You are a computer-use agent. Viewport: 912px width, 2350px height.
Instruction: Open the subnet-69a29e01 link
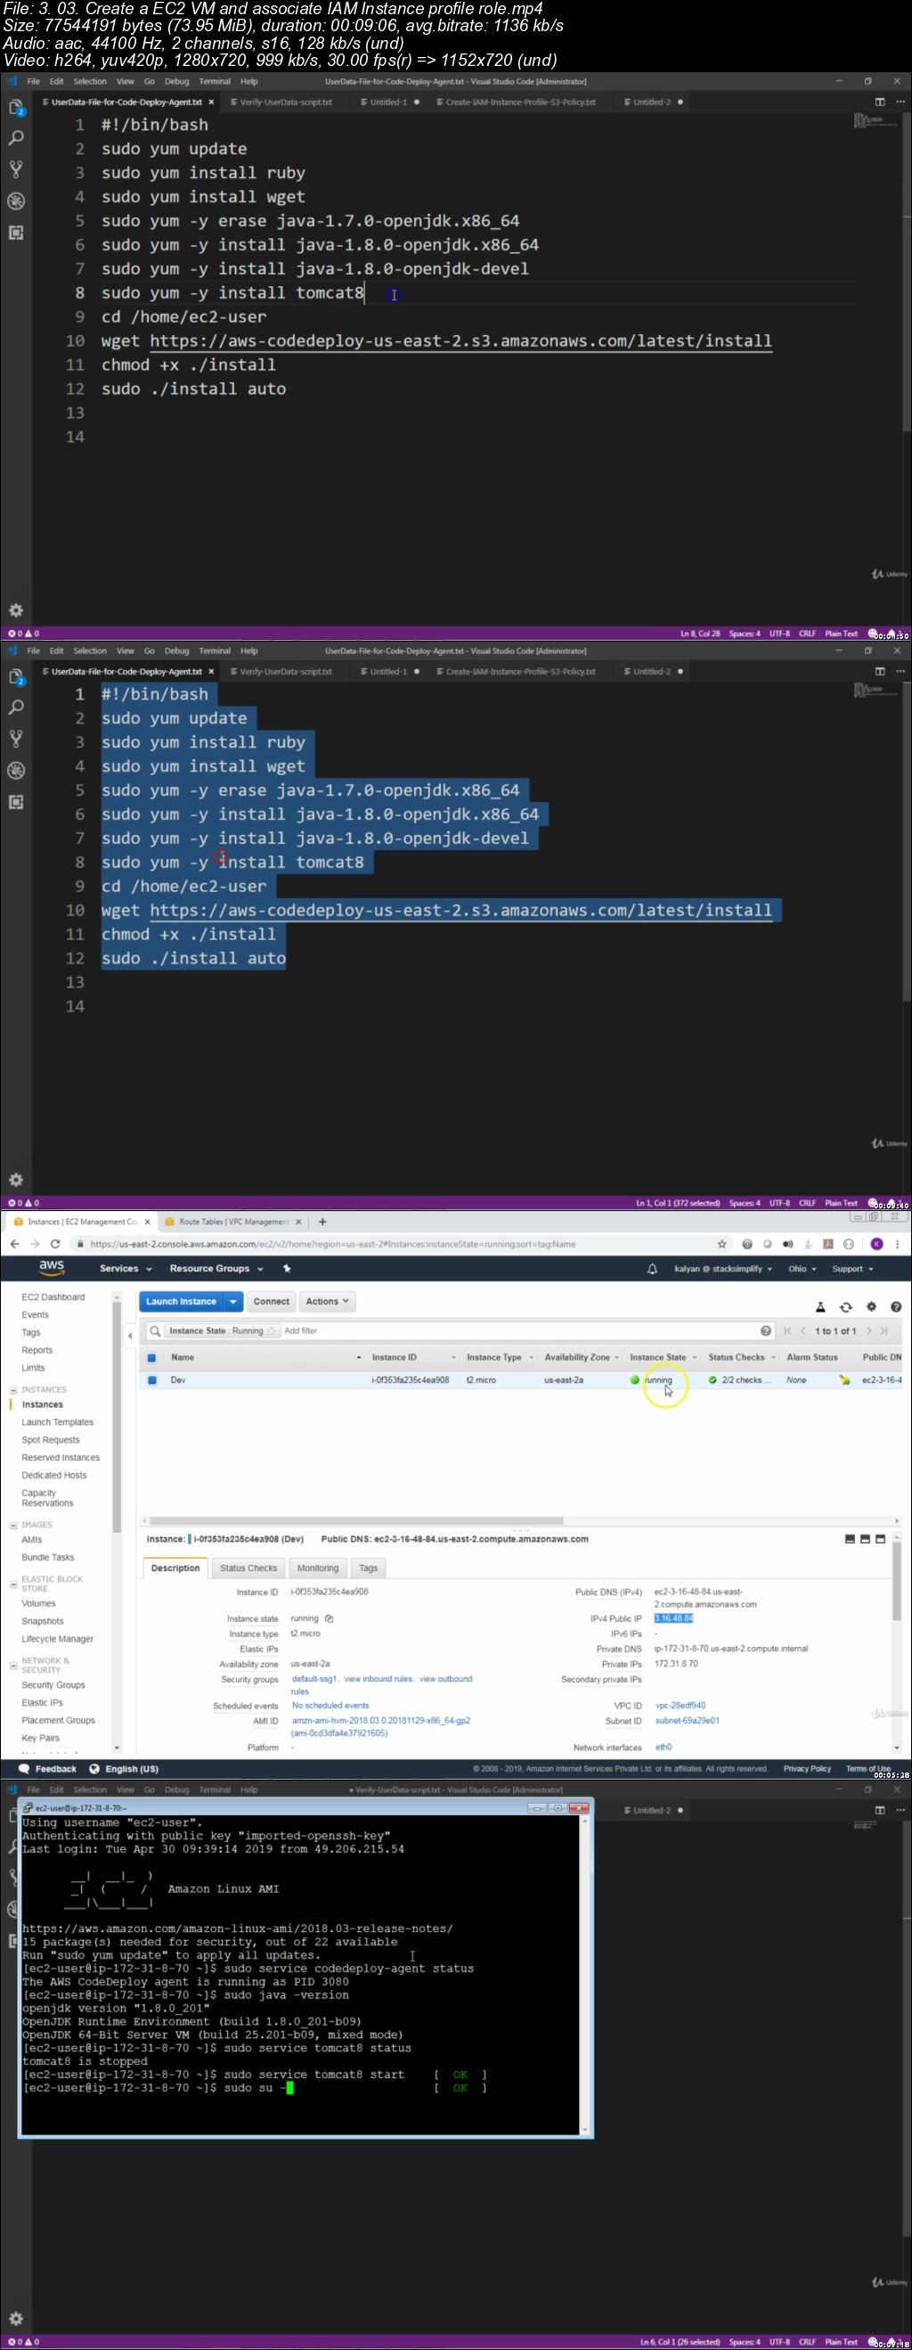click(687, 1722)
